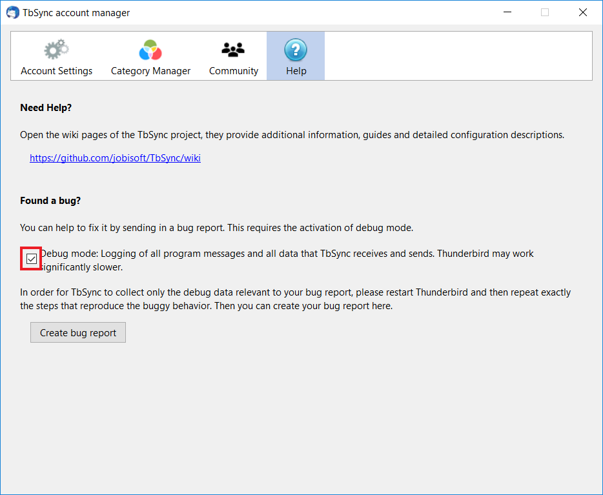Image resolution: width=603 pixels, height=495 pixels.
Task: Close the TbSync account manager window
Action: 583,12
